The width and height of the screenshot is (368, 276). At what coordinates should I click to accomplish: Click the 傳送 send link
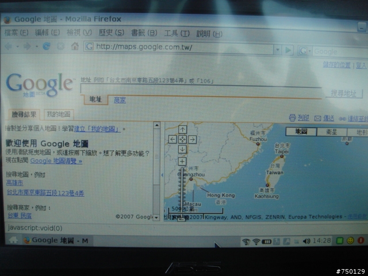point(328,118)
